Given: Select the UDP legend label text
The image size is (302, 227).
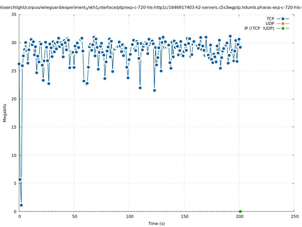Looking at the screenshot, I should pos(270,23).
